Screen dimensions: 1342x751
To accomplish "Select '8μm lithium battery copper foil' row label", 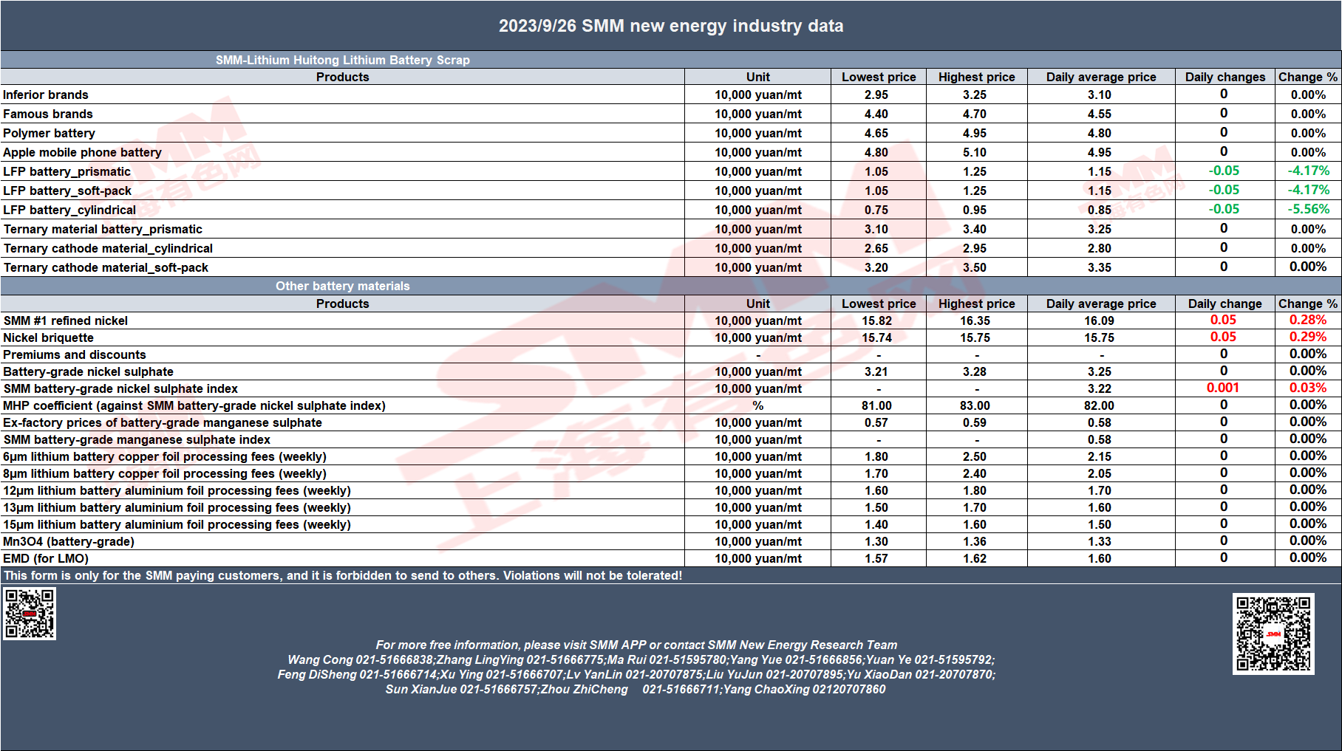I will point(165,473).
